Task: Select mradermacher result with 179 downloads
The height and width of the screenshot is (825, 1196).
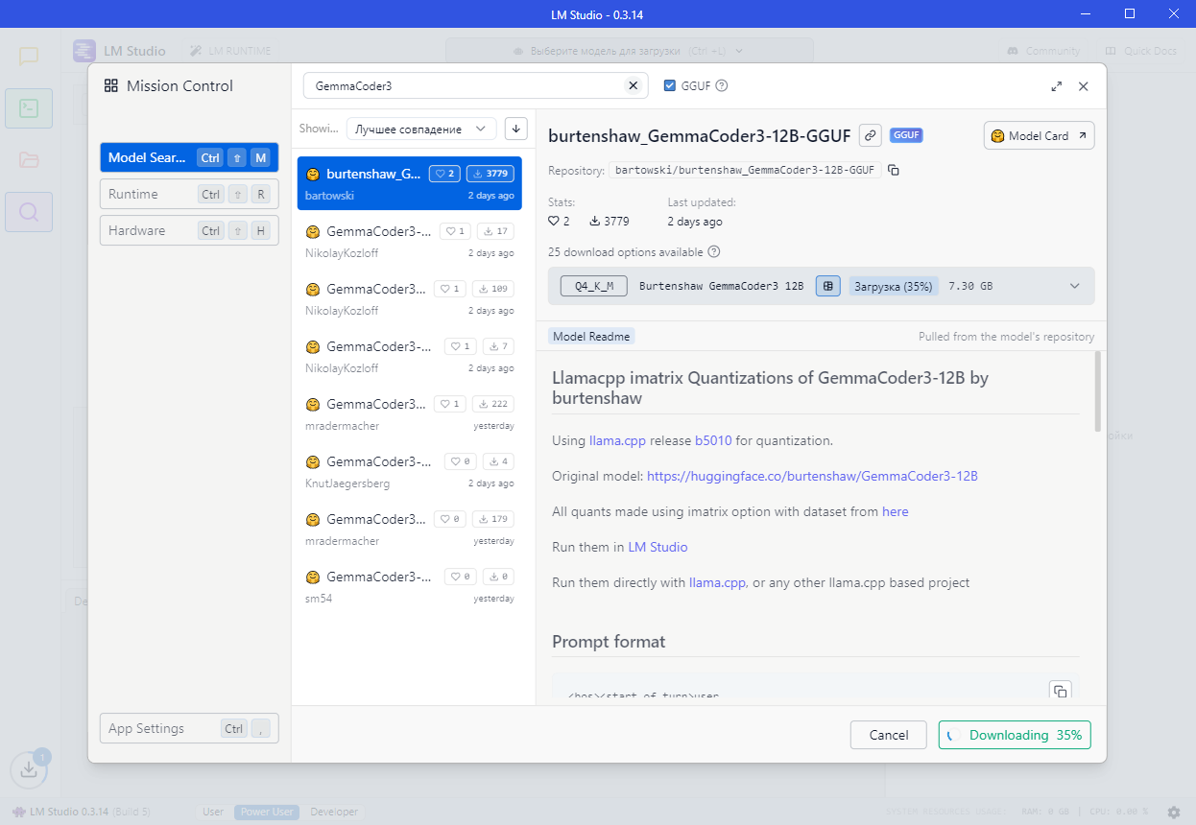Action: (x=410, y=529)
